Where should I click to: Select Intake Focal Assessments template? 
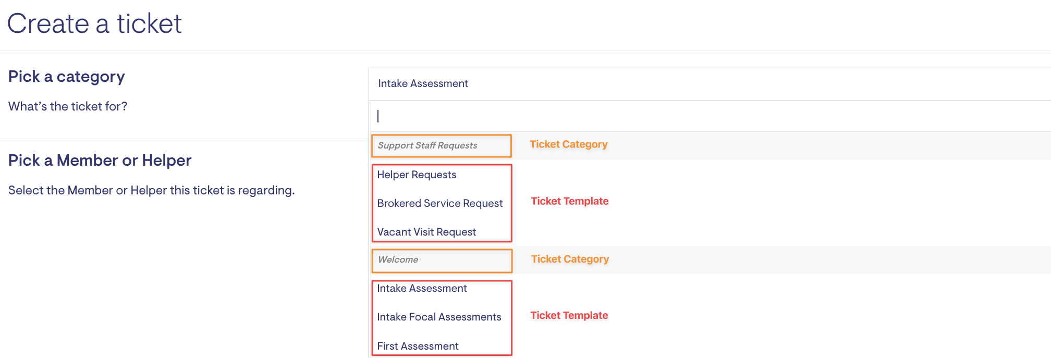(439, 317)
